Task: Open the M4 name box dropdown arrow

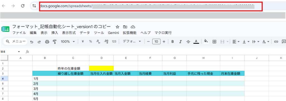Action: click(x=19, y=52)
